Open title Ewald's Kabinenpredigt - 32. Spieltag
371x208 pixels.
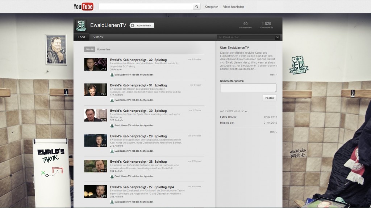click(138, 60)
